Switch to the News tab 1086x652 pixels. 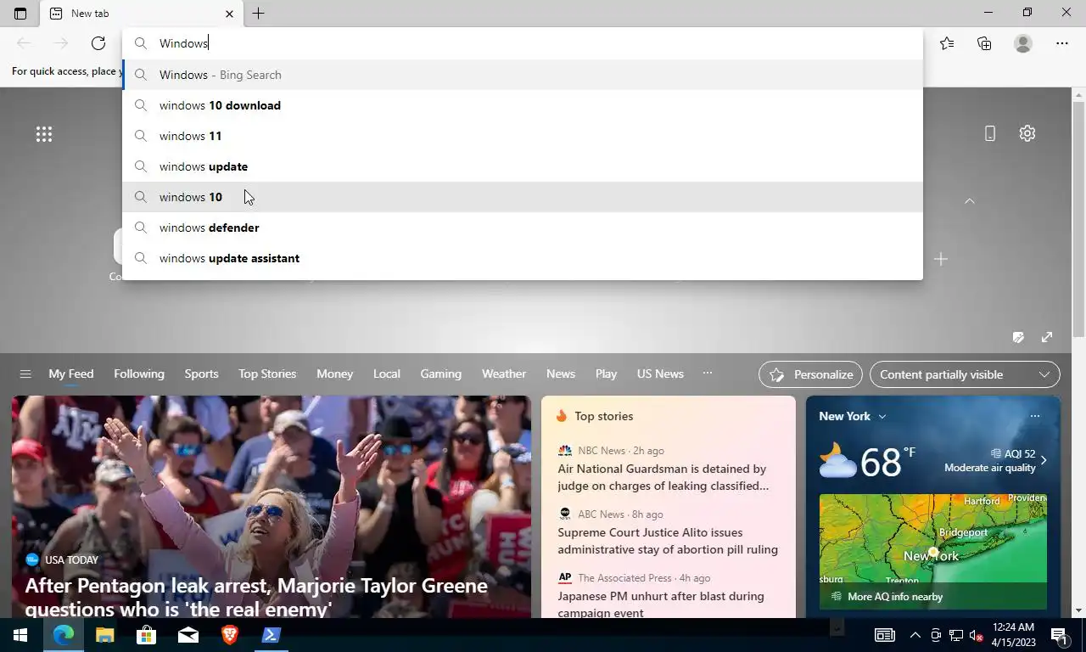[x=561, y=374]
